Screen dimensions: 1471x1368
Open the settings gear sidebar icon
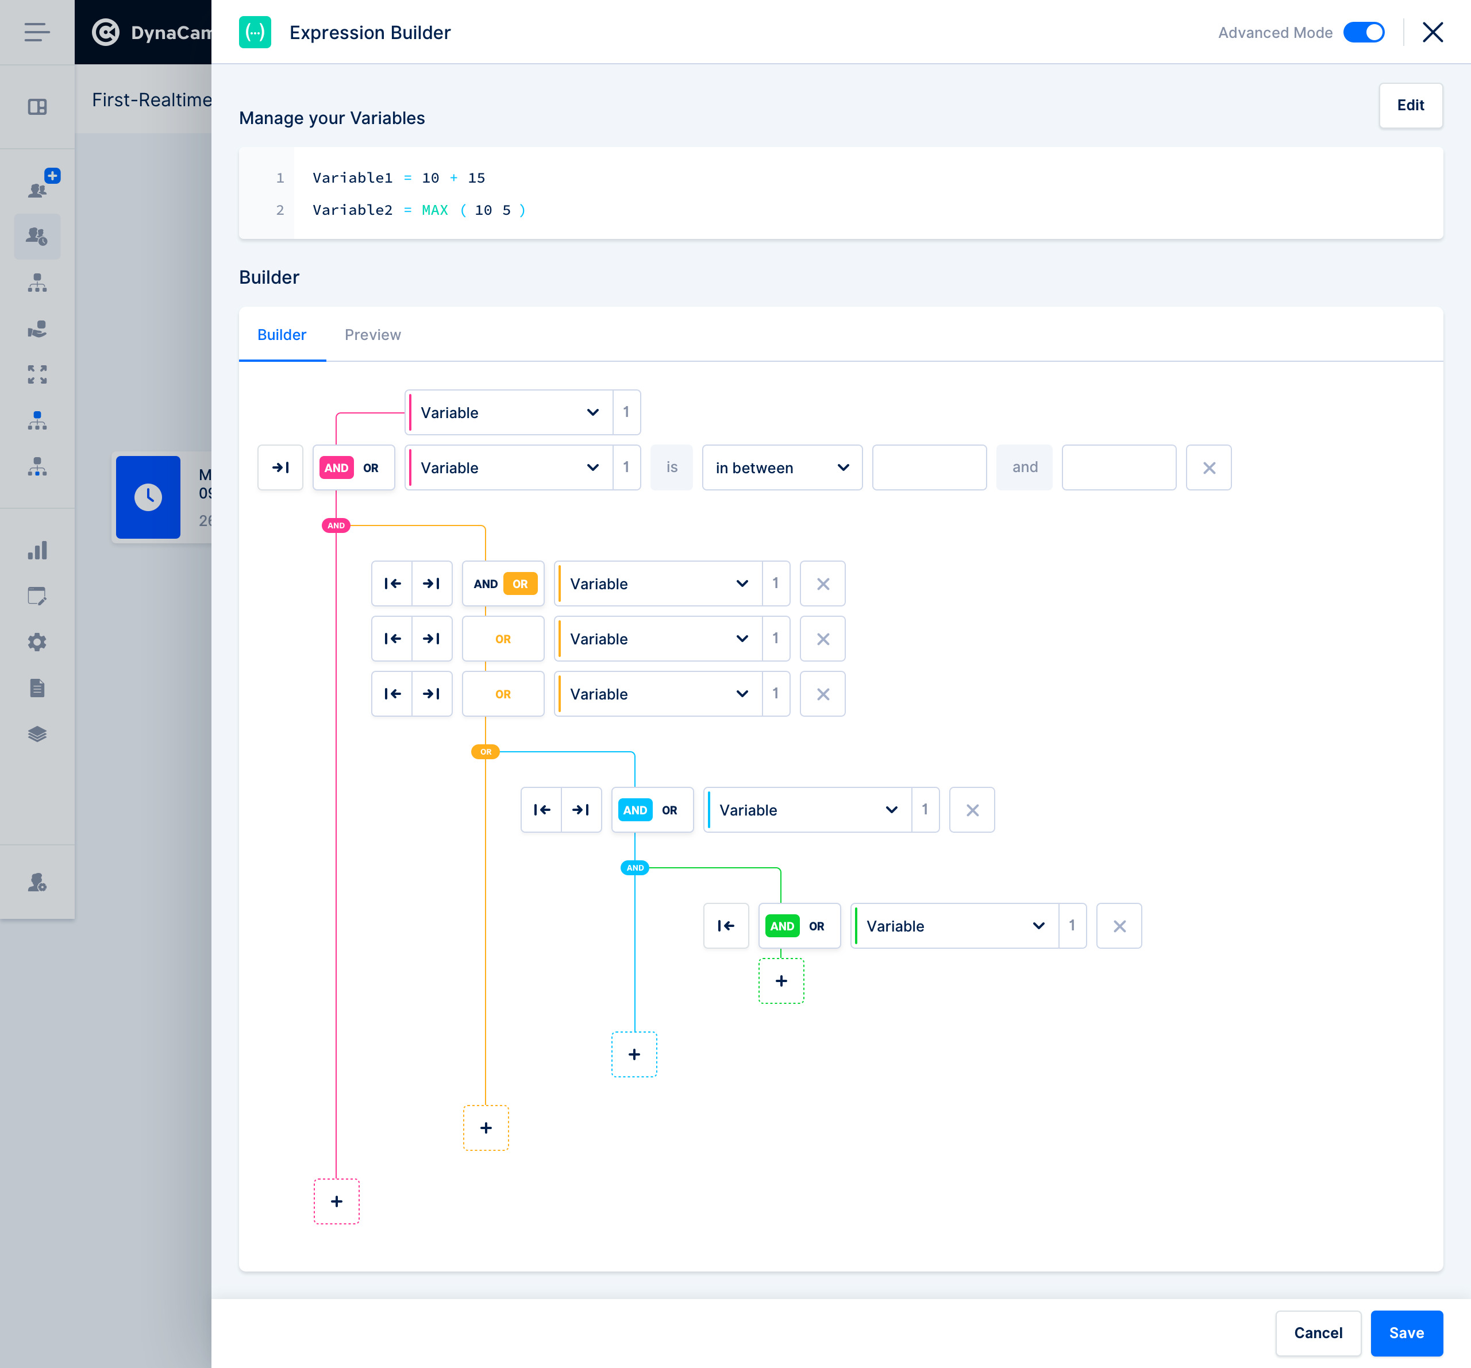pos(37,642)
